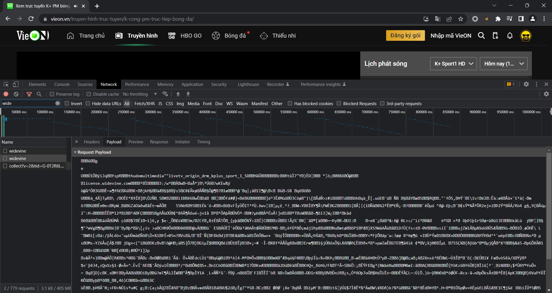Bookmark this page with the star icon
The width and height of the screenshot is (552, 293).
click(x=461, y=19)
